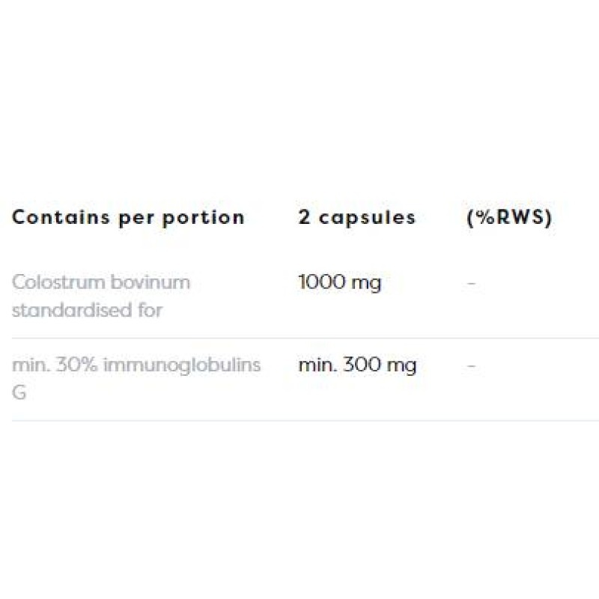
Task: Click the word "capsules" in the header
Action: [x=367, y=218]
